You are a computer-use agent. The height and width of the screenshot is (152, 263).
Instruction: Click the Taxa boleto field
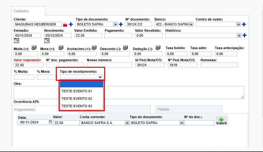176,54
